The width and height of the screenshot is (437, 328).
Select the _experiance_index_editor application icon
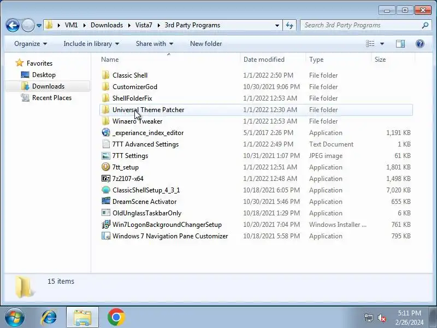point(106,132)
